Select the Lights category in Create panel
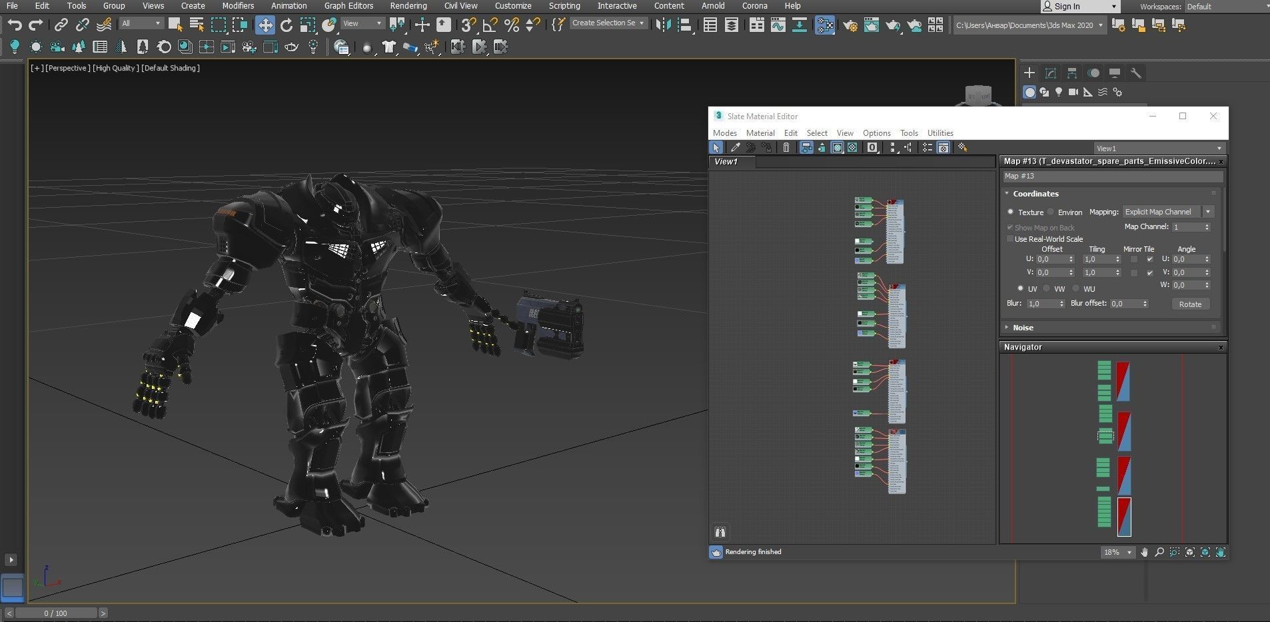The image size is (1270, 622). pyautogui.click(x=1059, y=93)
